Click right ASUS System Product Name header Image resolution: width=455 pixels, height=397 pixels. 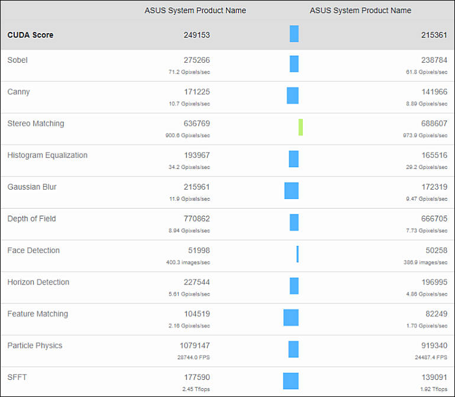tap(360, 11)
